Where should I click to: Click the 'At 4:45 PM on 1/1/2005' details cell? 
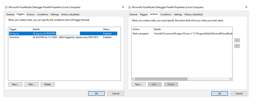66,37
